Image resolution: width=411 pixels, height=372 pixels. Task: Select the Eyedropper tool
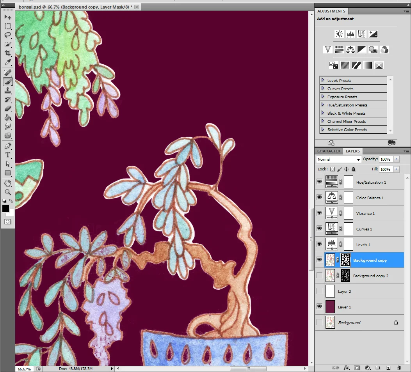tap(8, 62)
